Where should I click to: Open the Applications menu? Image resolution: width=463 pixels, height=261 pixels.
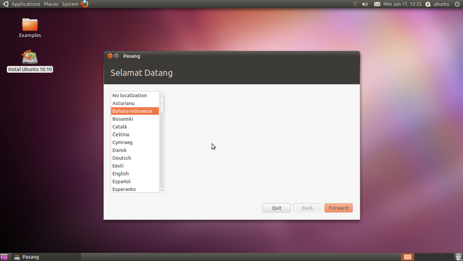click(x=26, y=4)
